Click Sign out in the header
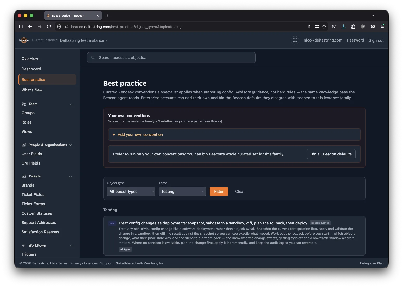This screenshot has width=403, height=287. tap(376, 40)
